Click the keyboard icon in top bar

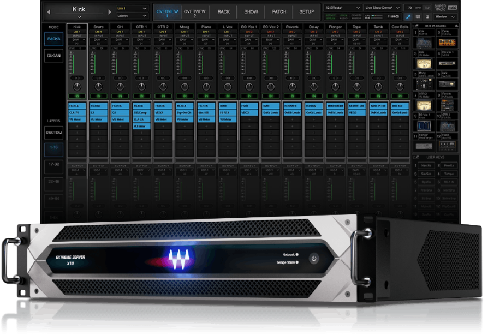(x=418, y=17)
